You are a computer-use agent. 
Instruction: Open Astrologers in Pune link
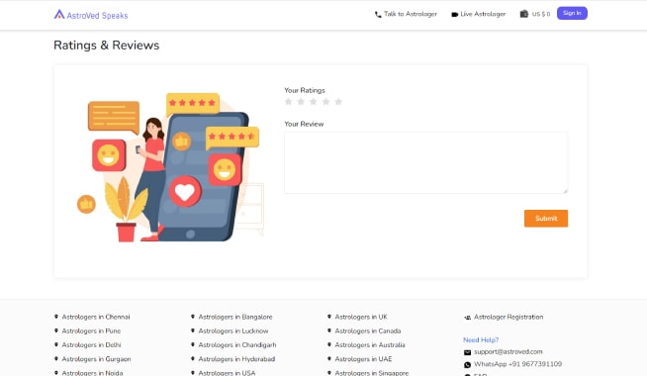(x=91, y=331)
